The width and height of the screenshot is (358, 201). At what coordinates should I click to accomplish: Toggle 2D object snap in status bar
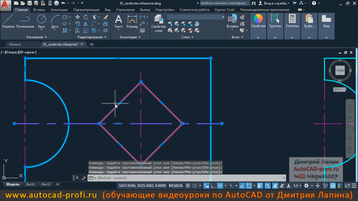tap(249, 186)
